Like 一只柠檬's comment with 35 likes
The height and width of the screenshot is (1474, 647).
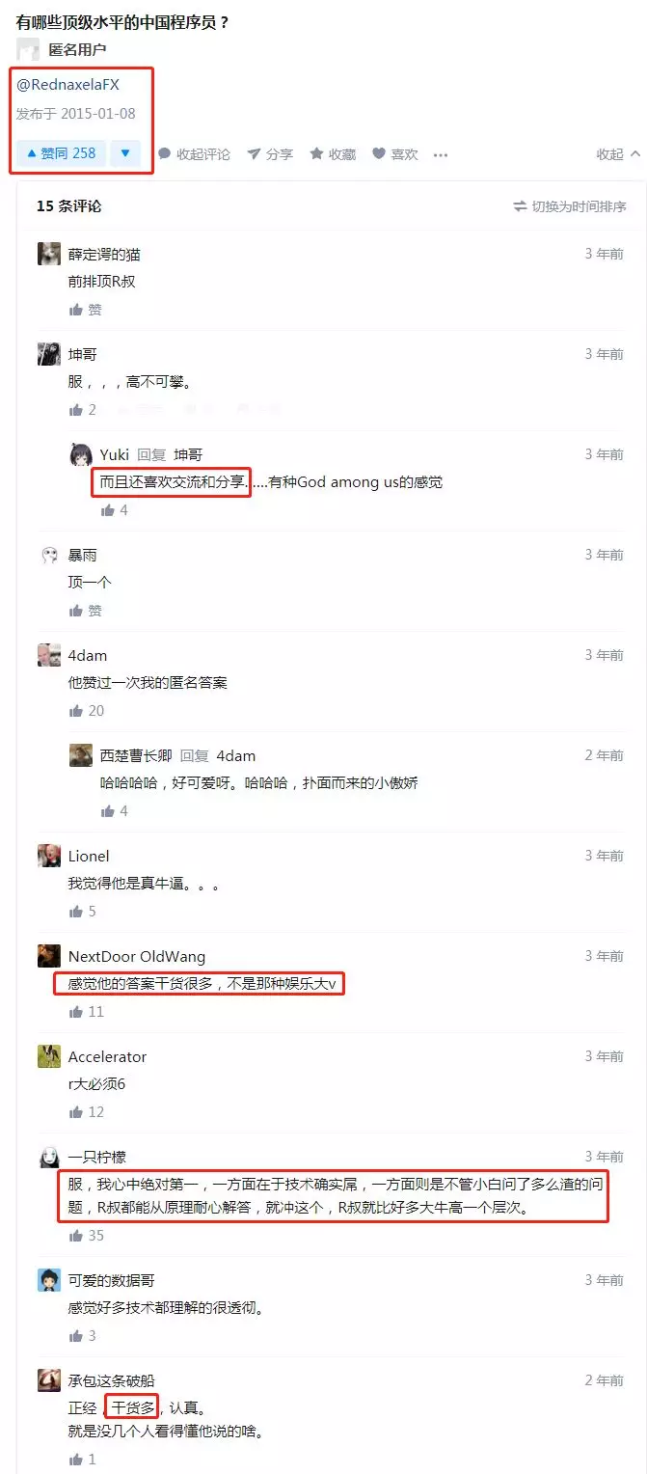click(x=87, y=1236)
